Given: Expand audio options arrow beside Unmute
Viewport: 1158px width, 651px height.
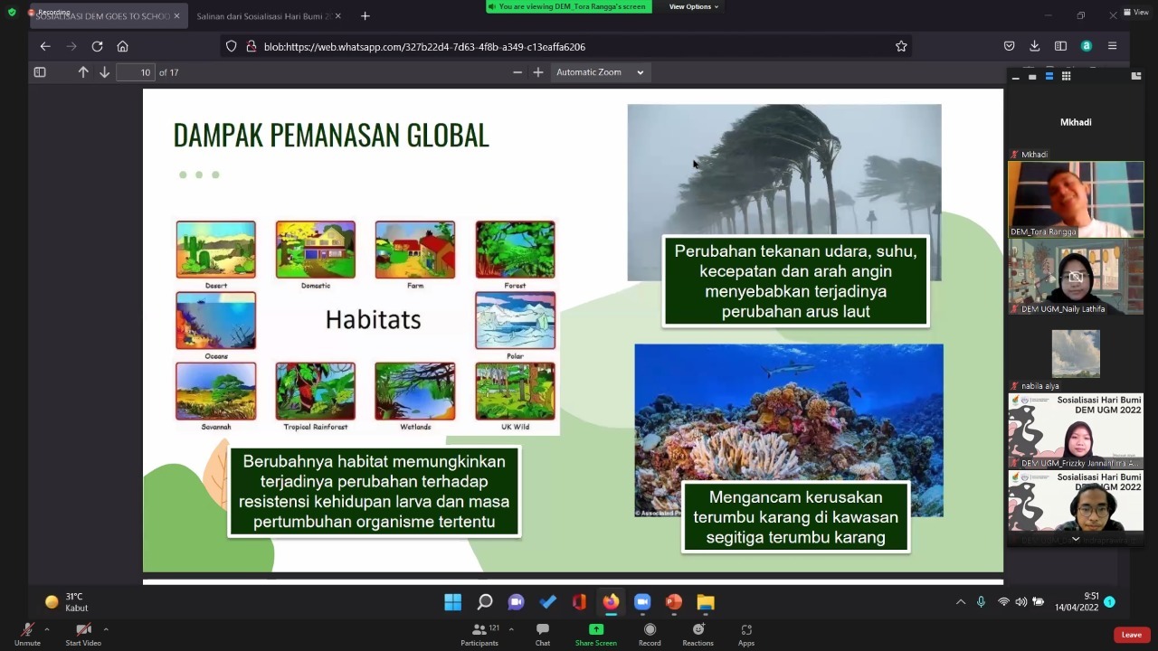Looking at the screenshot, I should pyautogui.click(x=47, y=629).
